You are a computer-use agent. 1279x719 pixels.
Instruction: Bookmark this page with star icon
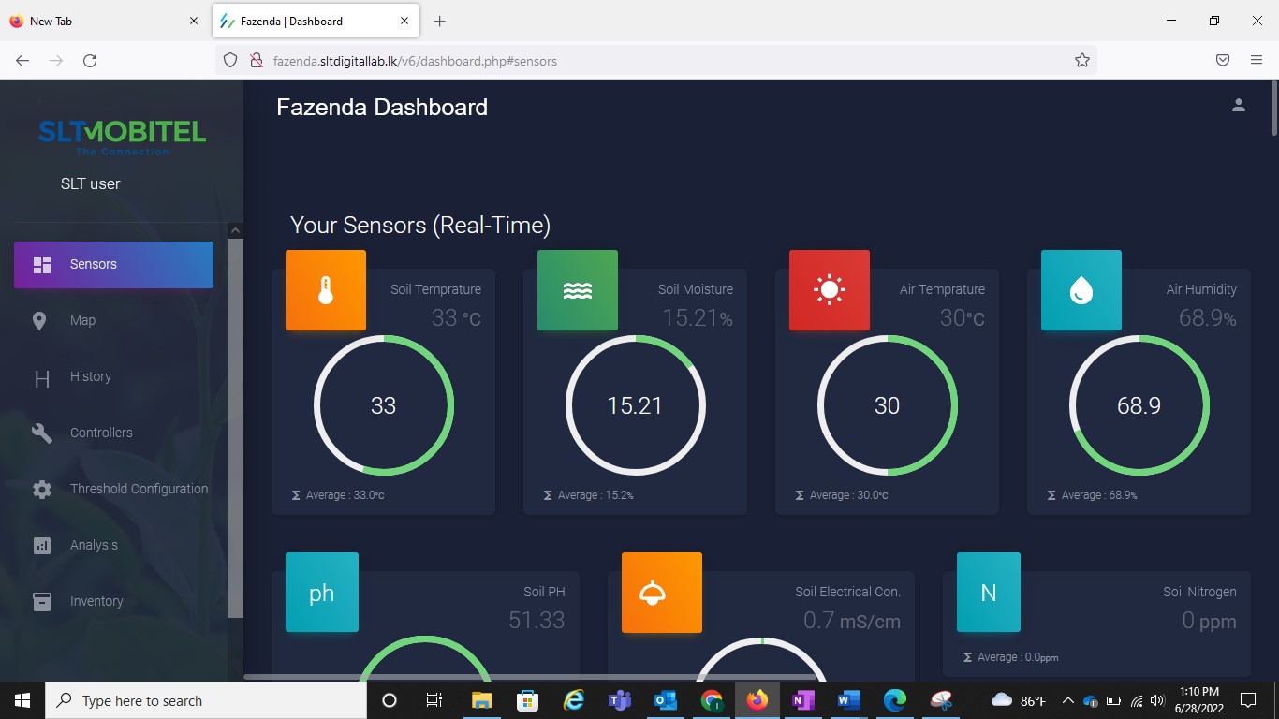pyautogui.click(x=1081, y=61)
